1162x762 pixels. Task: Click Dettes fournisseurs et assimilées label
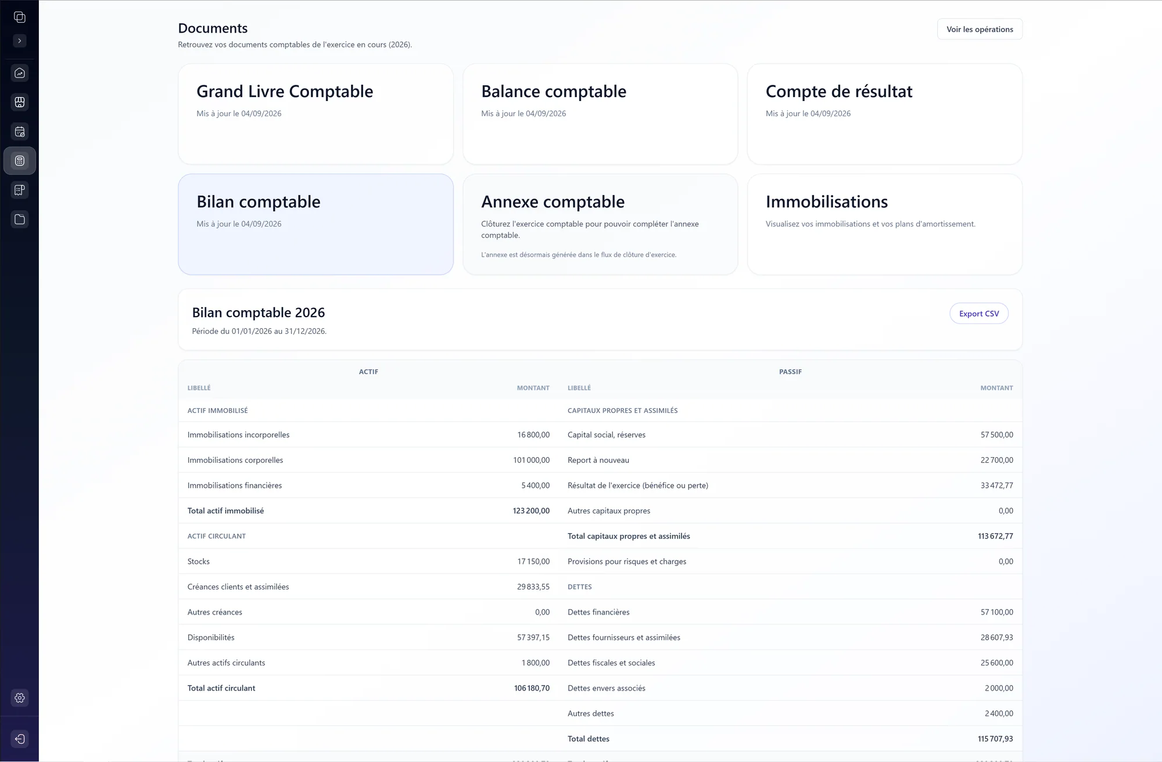(x=624, y=638)
